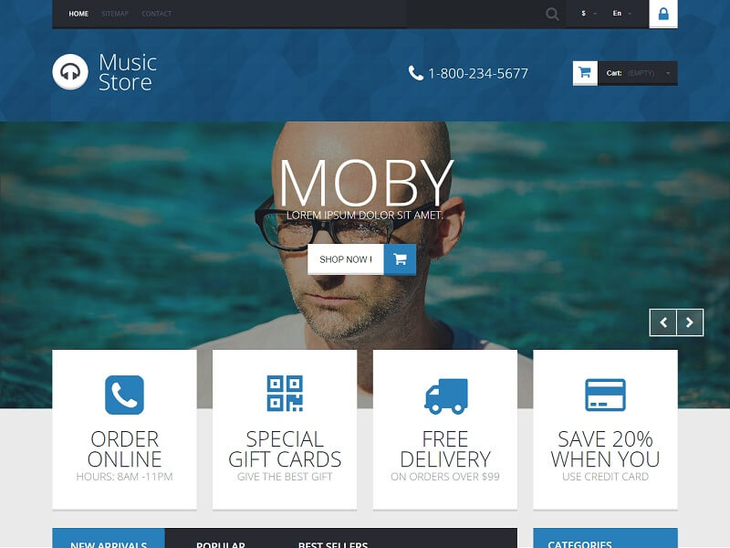Click the Shop Now button
730x548 pixels.
tap(346, 259)
